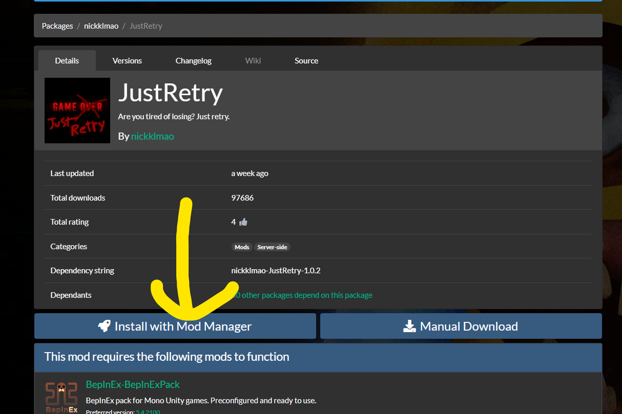Click the 'Dependants' row label
Viewport: 622px width, 414px height.
pos(71,295)
